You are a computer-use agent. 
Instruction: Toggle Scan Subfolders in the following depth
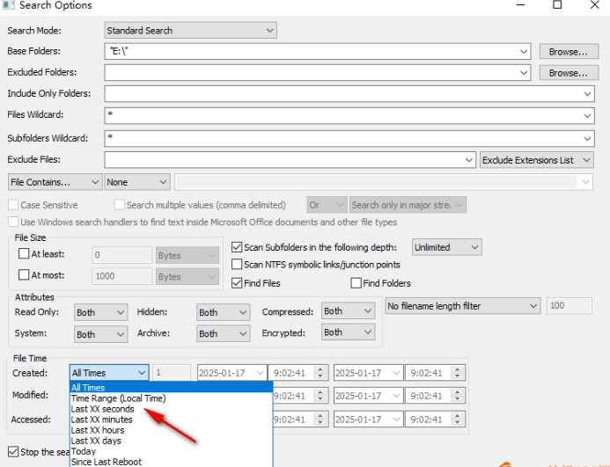coord(237,248)
